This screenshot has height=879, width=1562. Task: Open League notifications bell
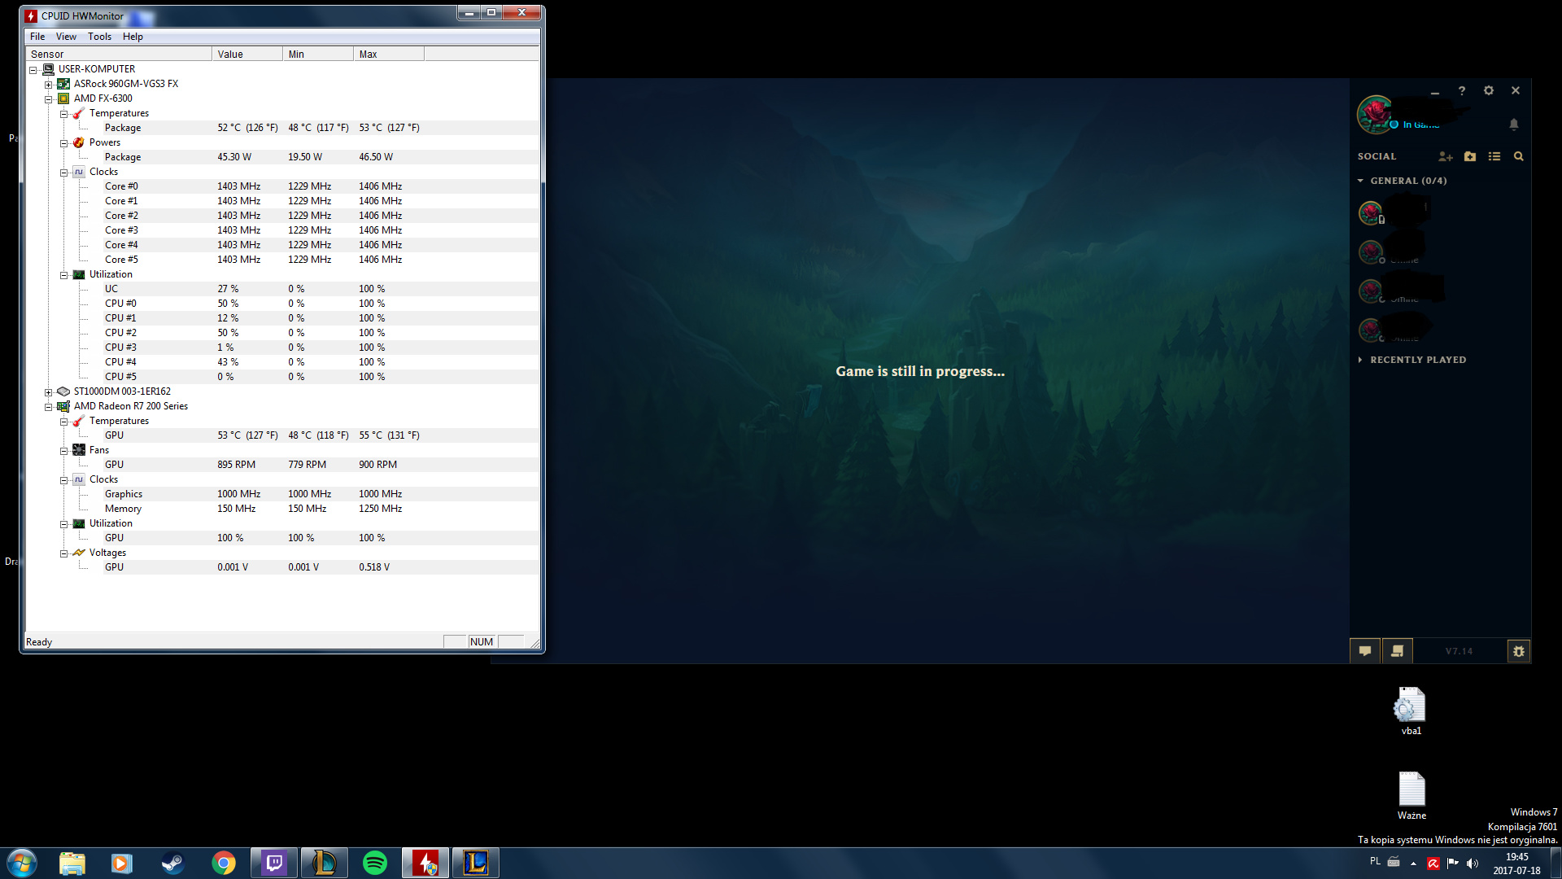1514,125
